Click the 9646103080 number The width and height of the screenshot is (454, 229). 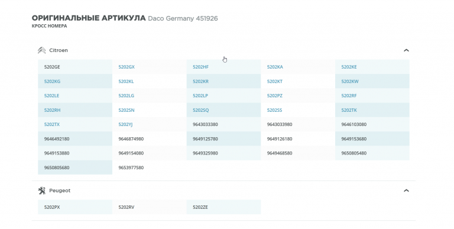pos(354,124)
